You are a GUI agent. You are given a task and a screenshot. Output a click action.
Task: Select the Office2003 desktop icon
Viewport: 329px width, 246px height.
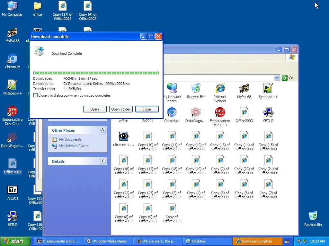(x=13, y=166)
